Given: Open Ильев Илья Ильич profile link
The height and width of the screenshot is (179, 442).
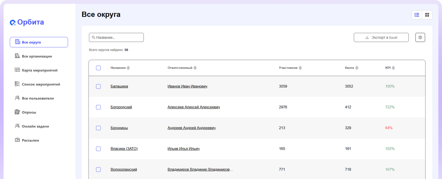Looking at the screenshot, I should [183, 149].
